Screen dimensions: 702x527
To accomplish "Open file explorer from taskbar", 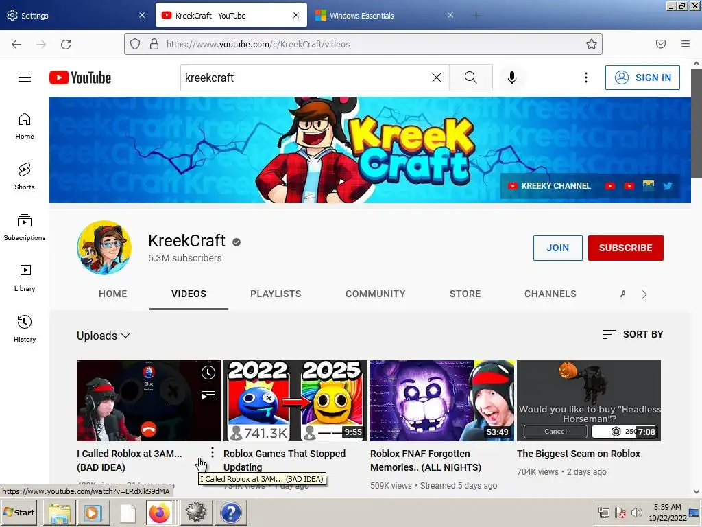I will (60, 513).
